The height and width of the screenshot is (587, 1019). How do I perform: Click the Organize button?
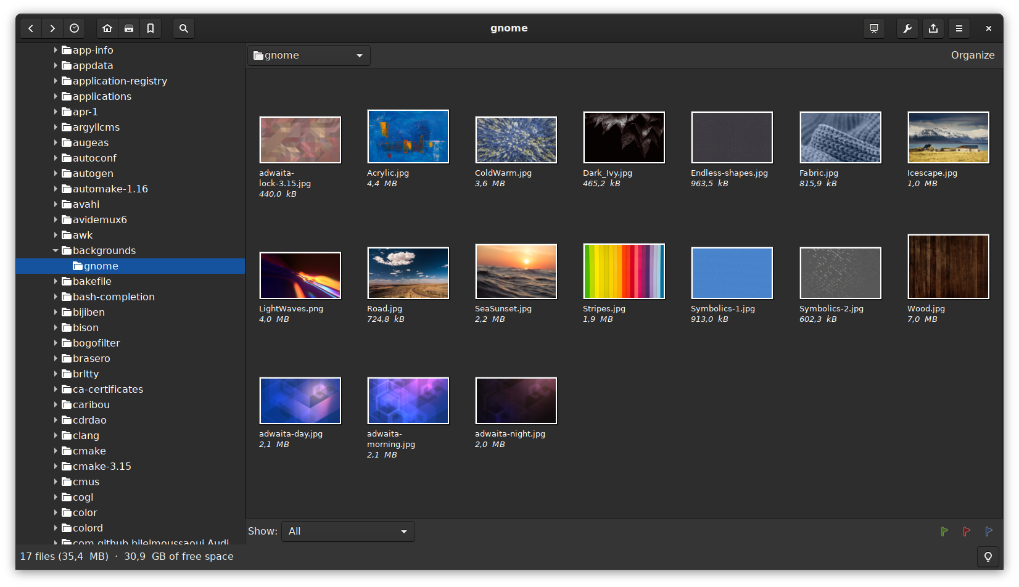pos(972,55)
